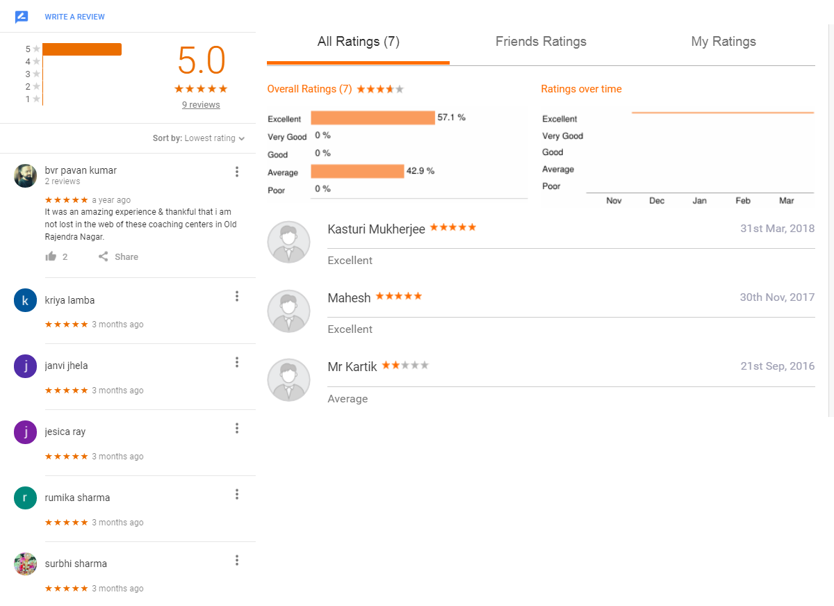Open three-dot menu beside janvi jhela

pos(237,362)
